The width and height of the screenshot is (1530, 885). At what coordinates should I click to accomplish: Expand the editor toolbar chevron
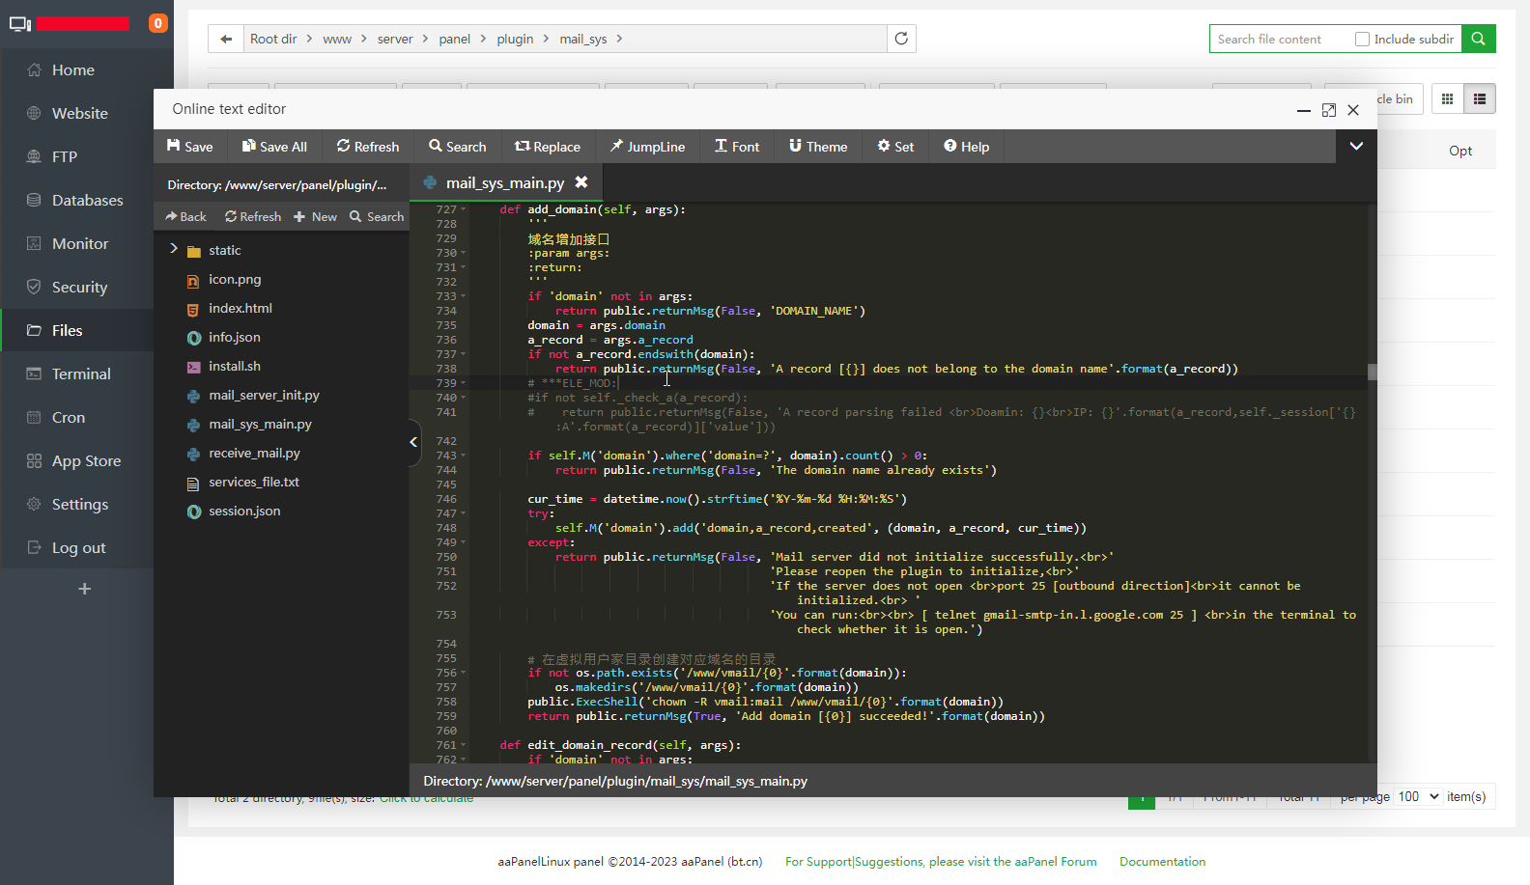(x=1356, y=146)
